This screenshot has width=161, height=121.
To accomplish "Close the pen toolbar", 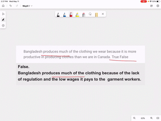I will (x=103, y=14).
